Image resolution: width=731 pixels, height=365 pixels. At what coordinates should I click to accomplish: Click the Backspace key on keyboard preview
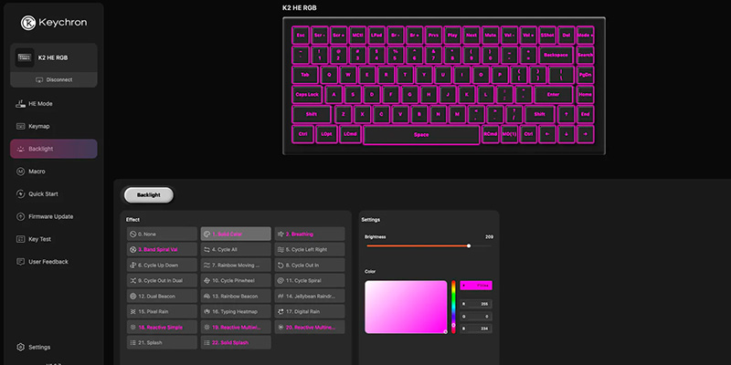tap(556, 55)
